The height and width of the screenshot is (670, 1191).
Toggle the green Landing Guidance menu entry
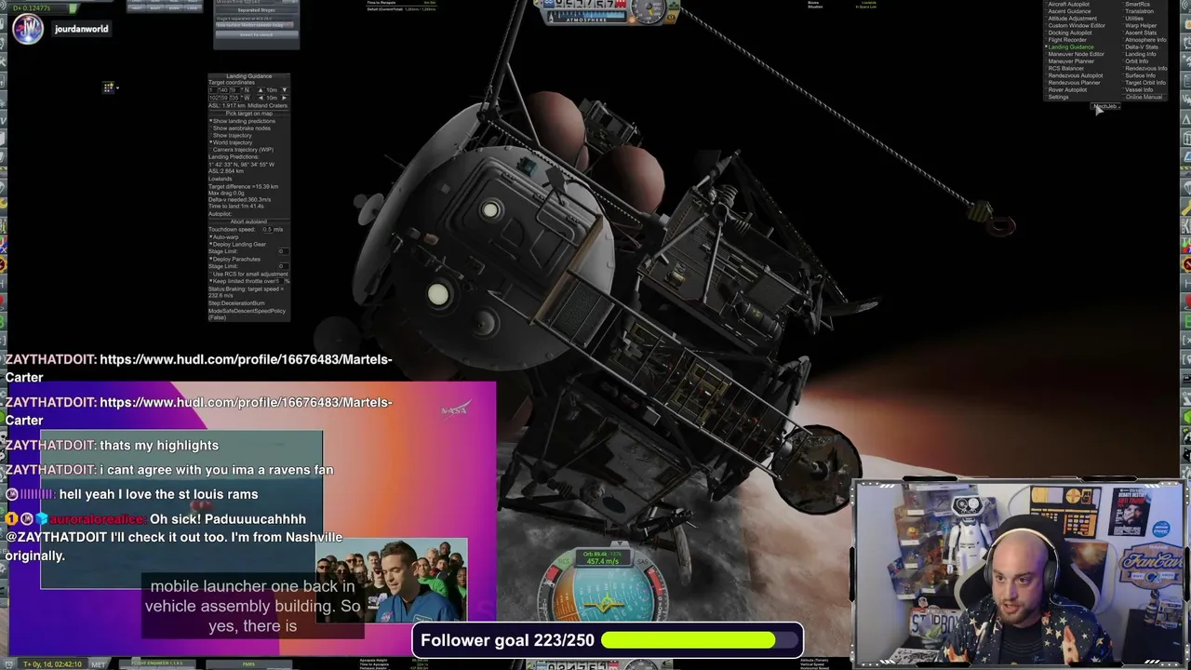pos(1070,47)
